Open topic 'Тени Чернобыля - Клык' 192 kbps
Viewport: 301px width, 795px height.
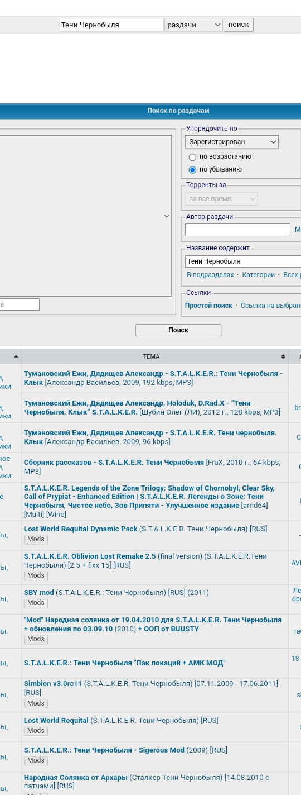click(153, 378)
